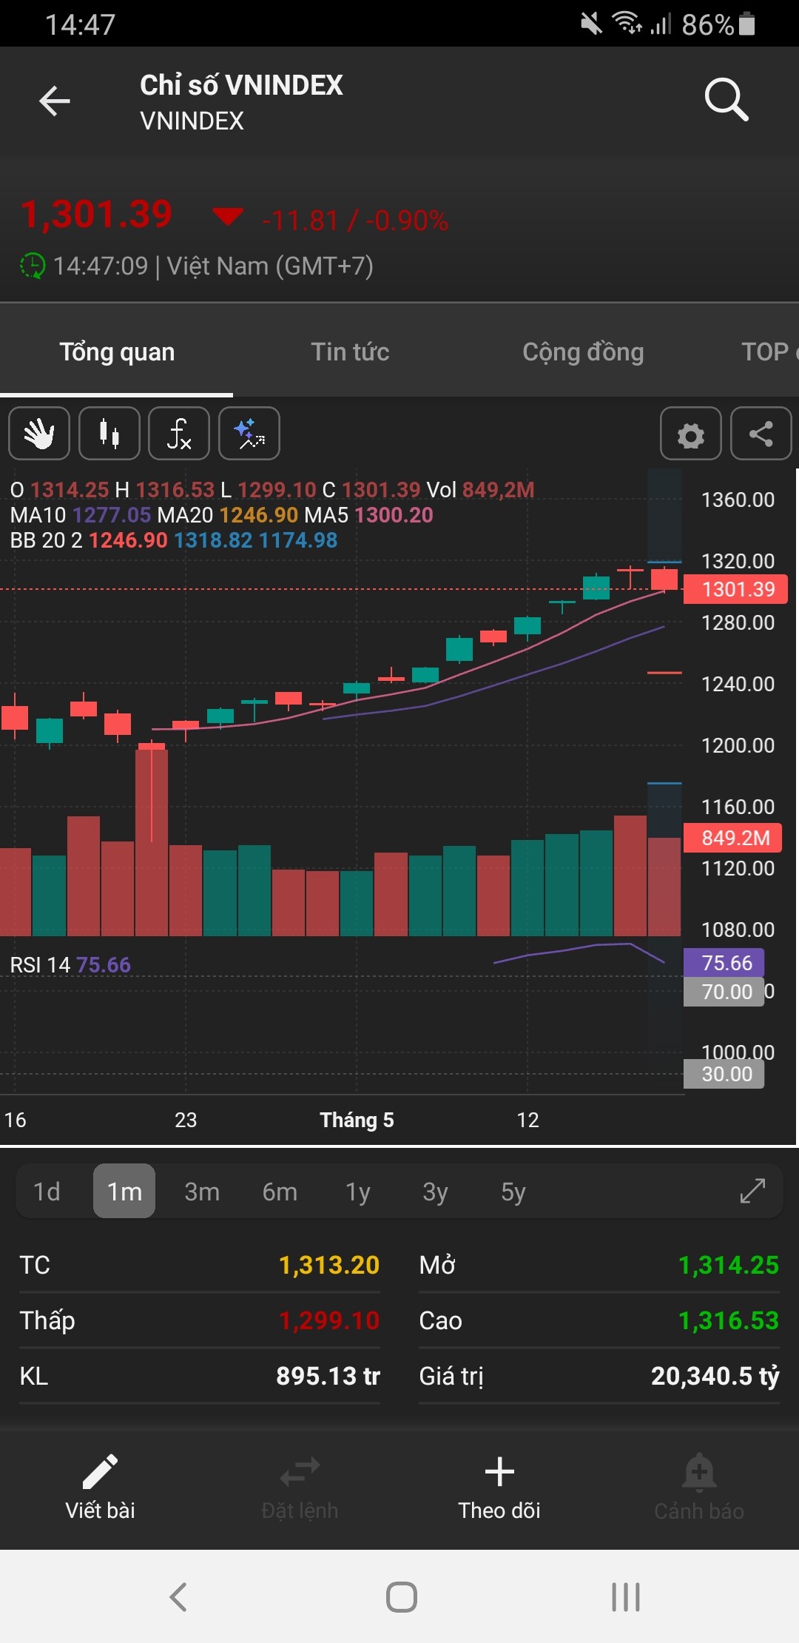Tap the BB 20 2 indicator legend

pos(174,540)
